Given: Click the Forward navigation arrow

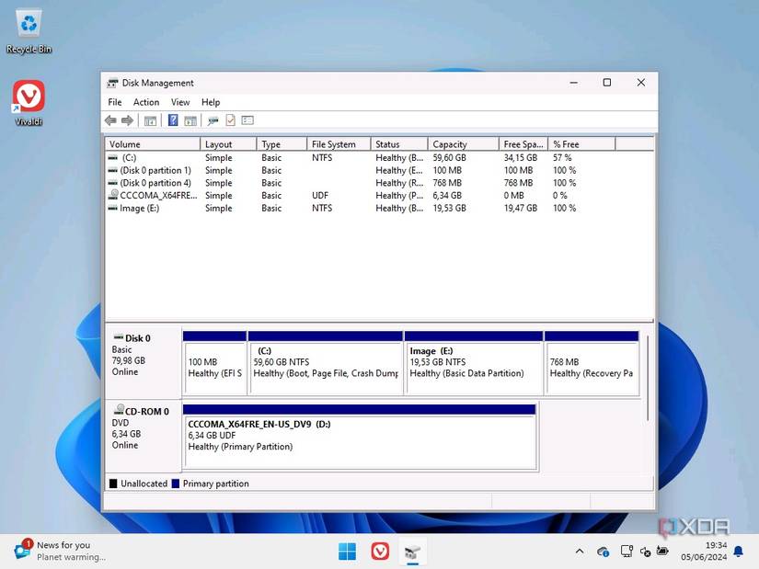Looking at the screenshot, I should (128, 120).
